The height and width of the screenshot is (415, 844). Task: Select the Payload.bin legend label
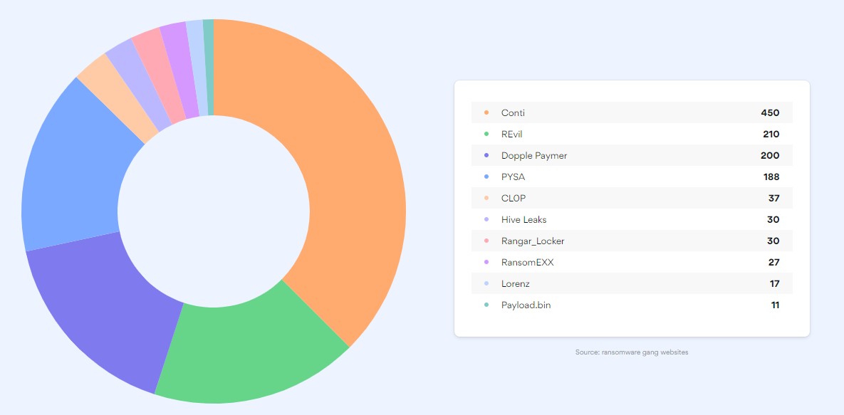[526, 305]
